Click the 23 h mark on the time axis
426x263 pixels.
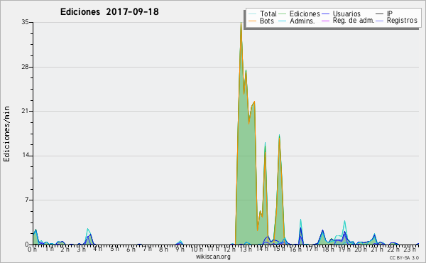409,249
